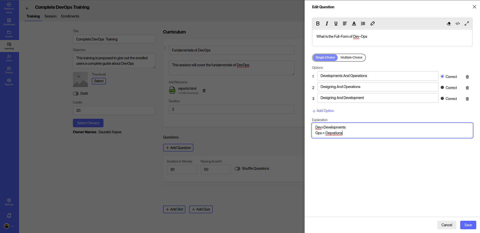Image resolution: width=480 pixels, height=233 pixels.
Task: Toggle bold formatting in question editor
Action: coord(318,23)
